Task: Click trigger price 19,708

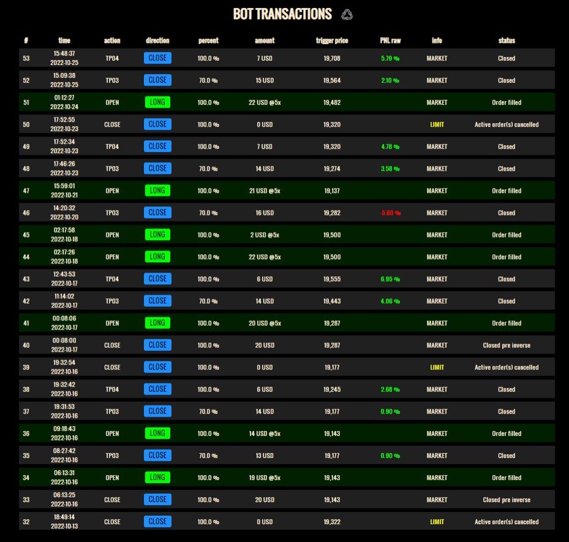Action: 332,58
